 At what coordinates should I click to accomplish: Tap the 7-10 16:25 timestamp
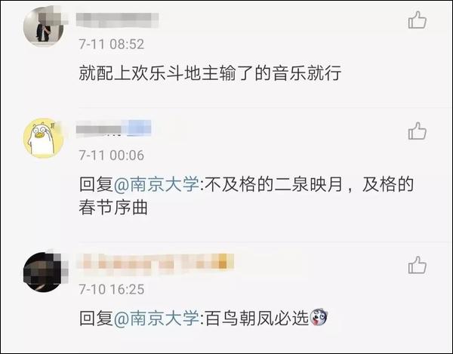click(112, 289)
